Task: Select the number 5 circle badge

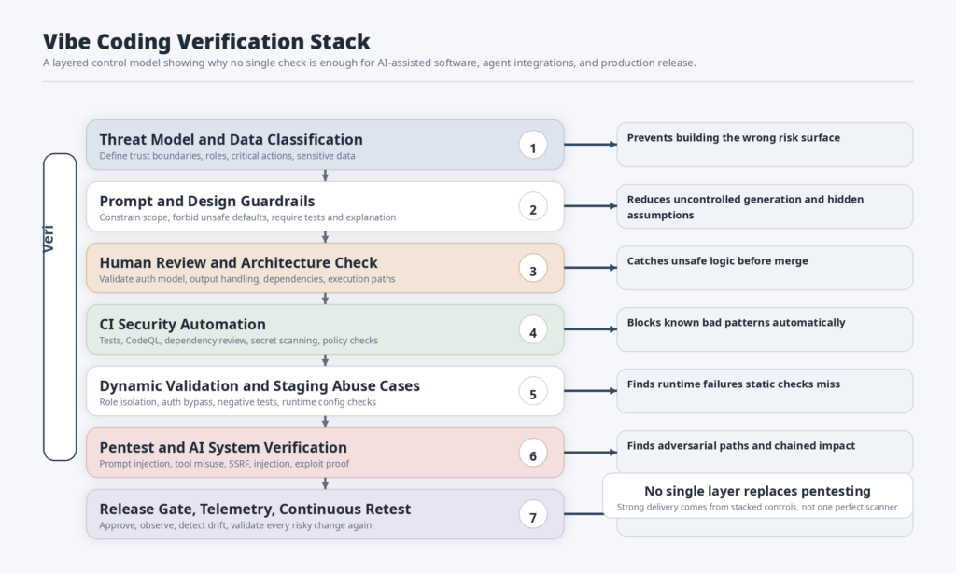Action: [533, 392]
